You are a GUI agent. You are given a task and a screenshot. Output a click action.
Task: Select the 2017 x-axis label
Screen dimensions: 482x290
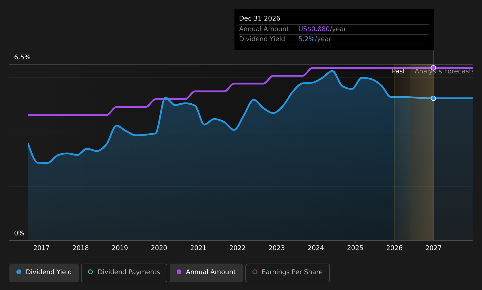[41, 248]
